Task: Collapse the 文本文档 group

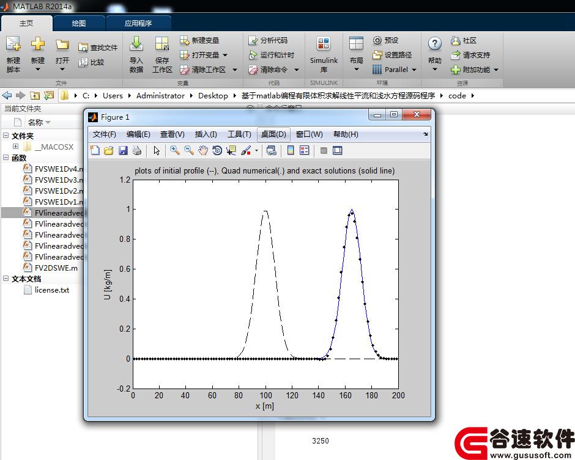Action: (6, 279)
